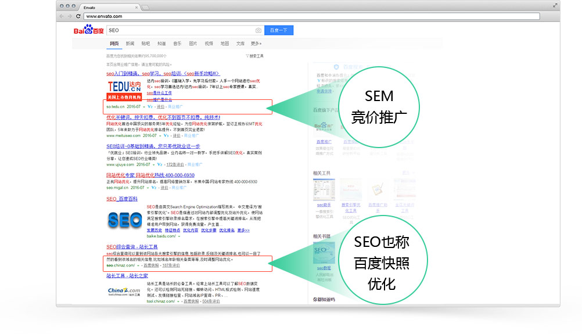This screenshot has width=582, height=334.
Task: Click the V1 badge on the meituiseo row
Action: point(166,135)
